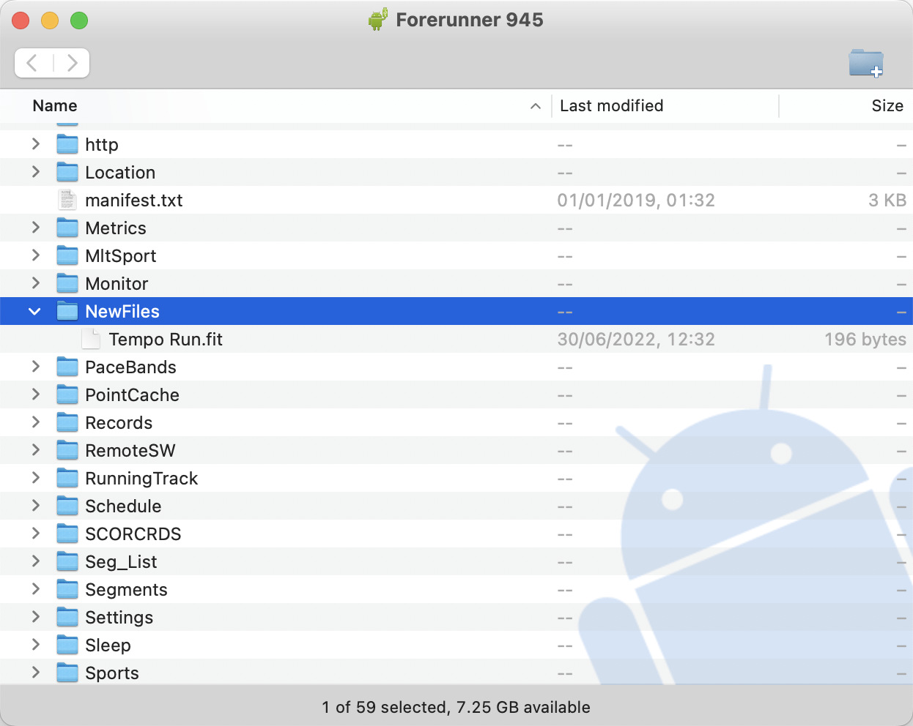Viewport: 913px width, 726px height.
Task: Create a new folder with toolbar icon
Action: [x=866, y=63]
